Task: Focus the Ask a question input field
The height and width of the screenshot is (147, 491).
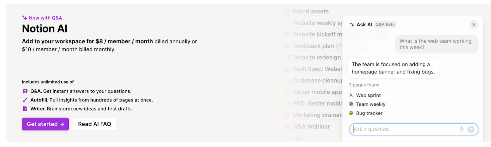Action: click(x=414, y=129)
